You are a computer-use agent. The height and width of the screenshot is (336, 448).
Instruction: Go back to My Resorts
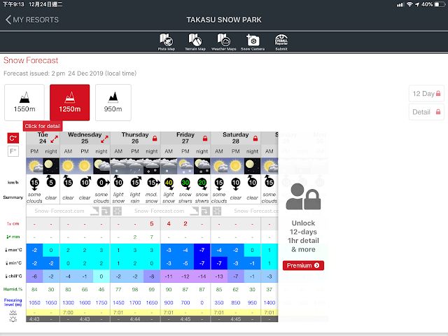click(x=32, y=20)
